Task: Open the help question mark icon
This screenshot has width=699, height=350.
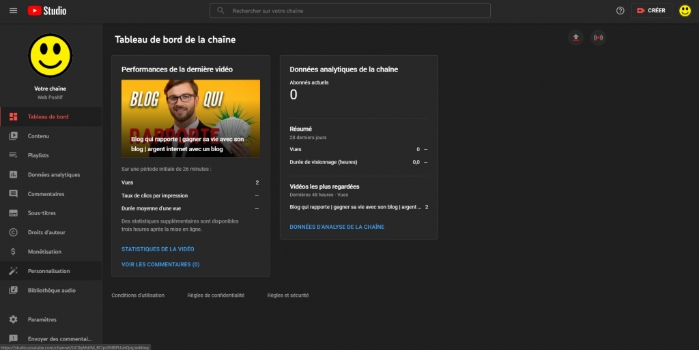Action: click(620, 11)
